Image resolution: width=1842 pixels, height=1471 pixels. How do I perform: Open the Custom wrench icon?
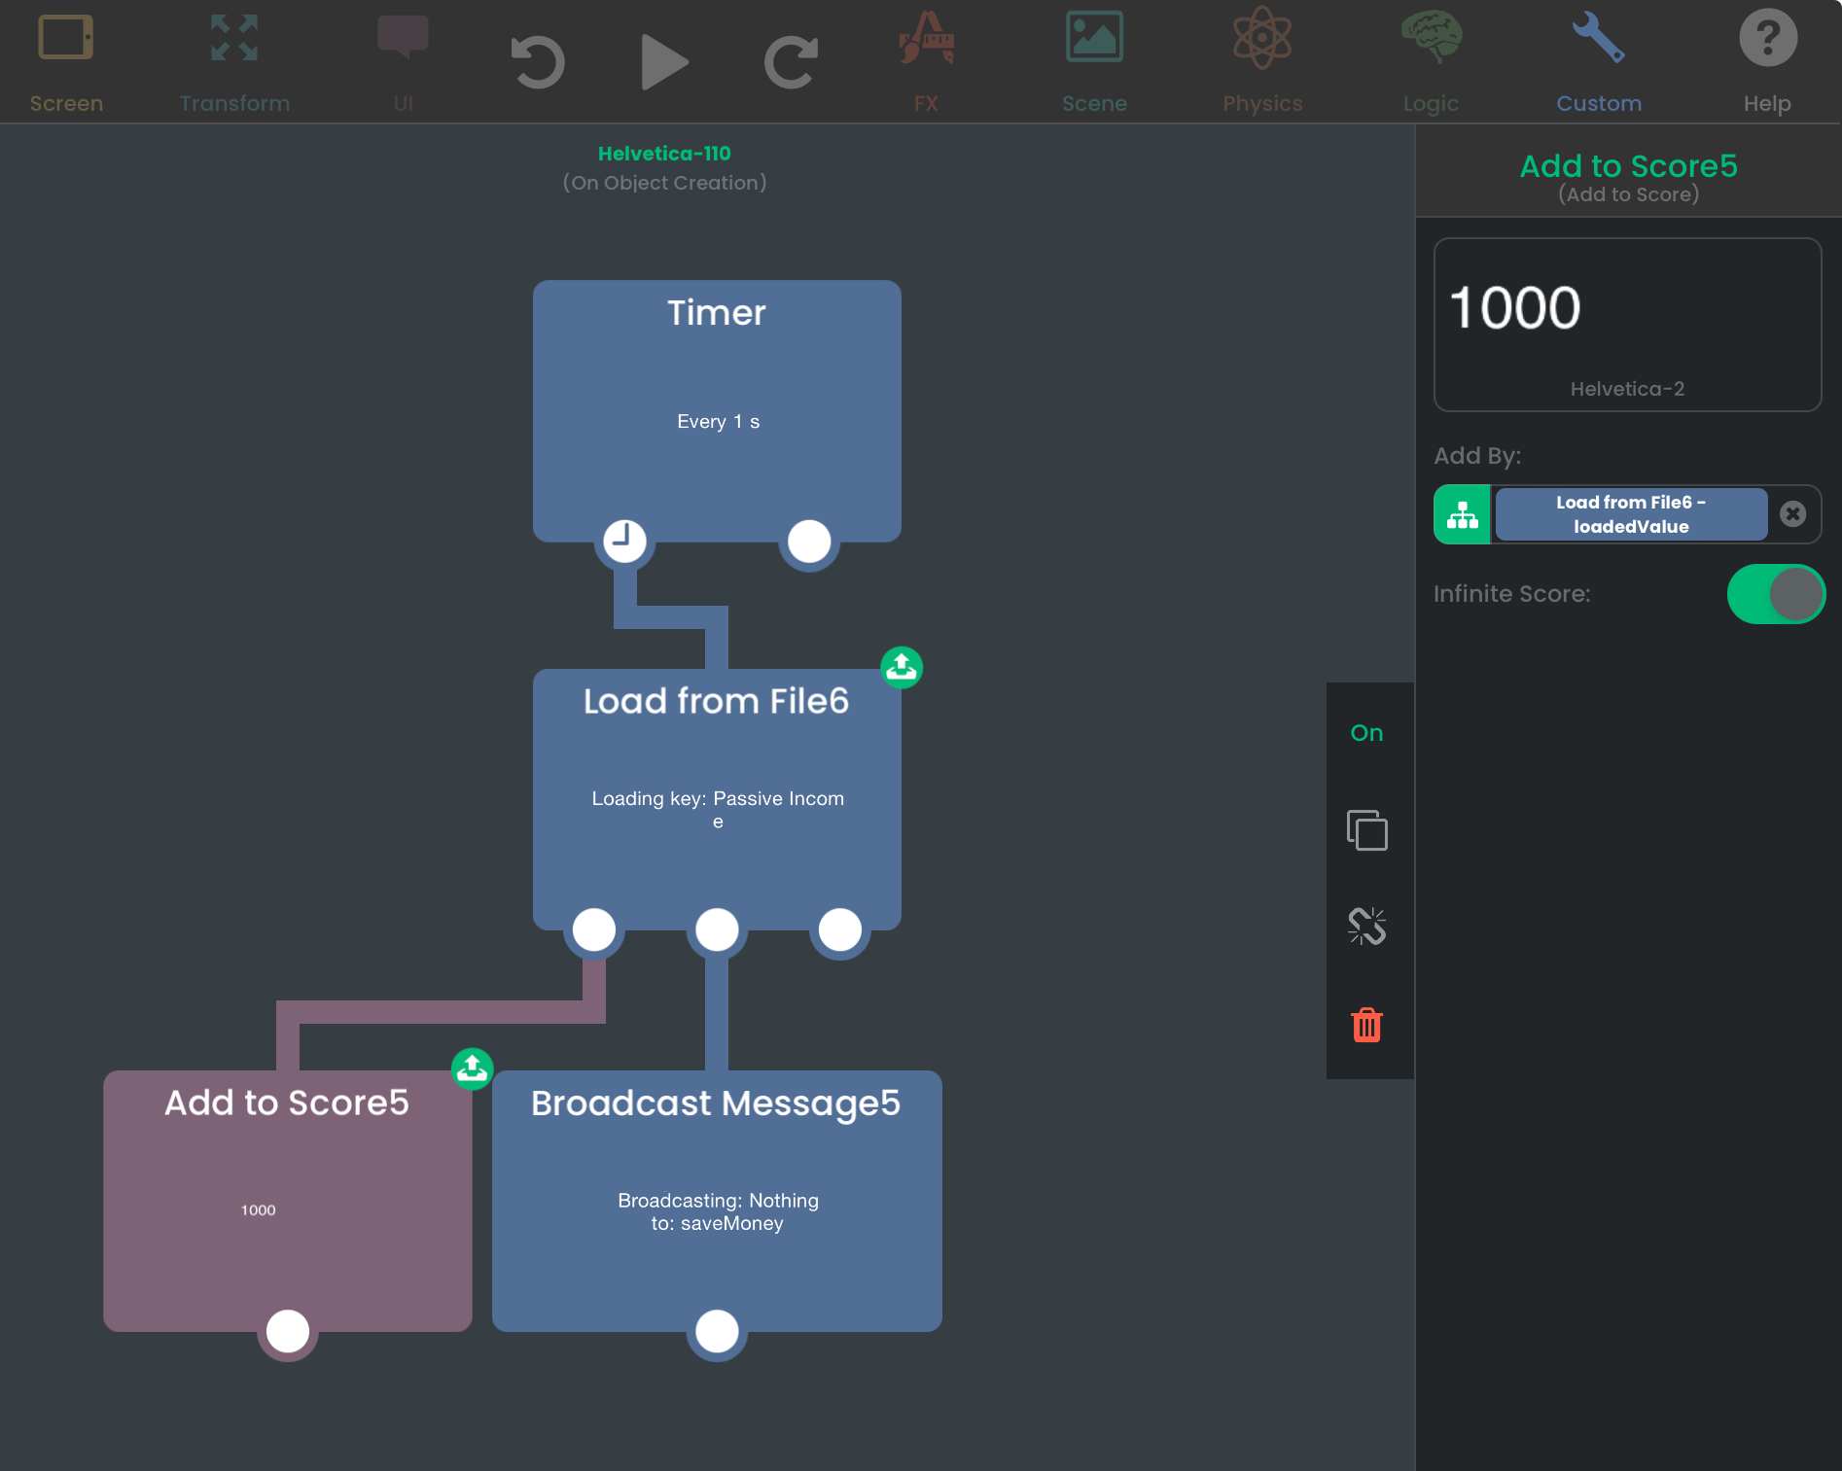point(1599,37)
